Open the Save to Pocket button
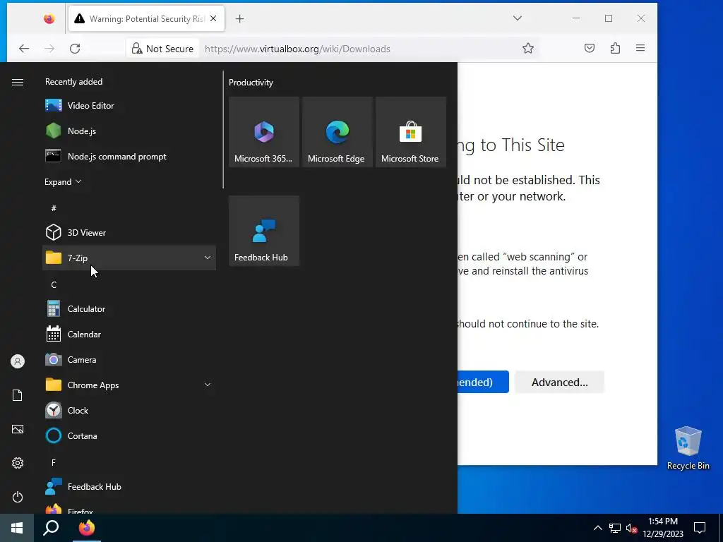Screen dimensions: 723x542 point(590,49)
